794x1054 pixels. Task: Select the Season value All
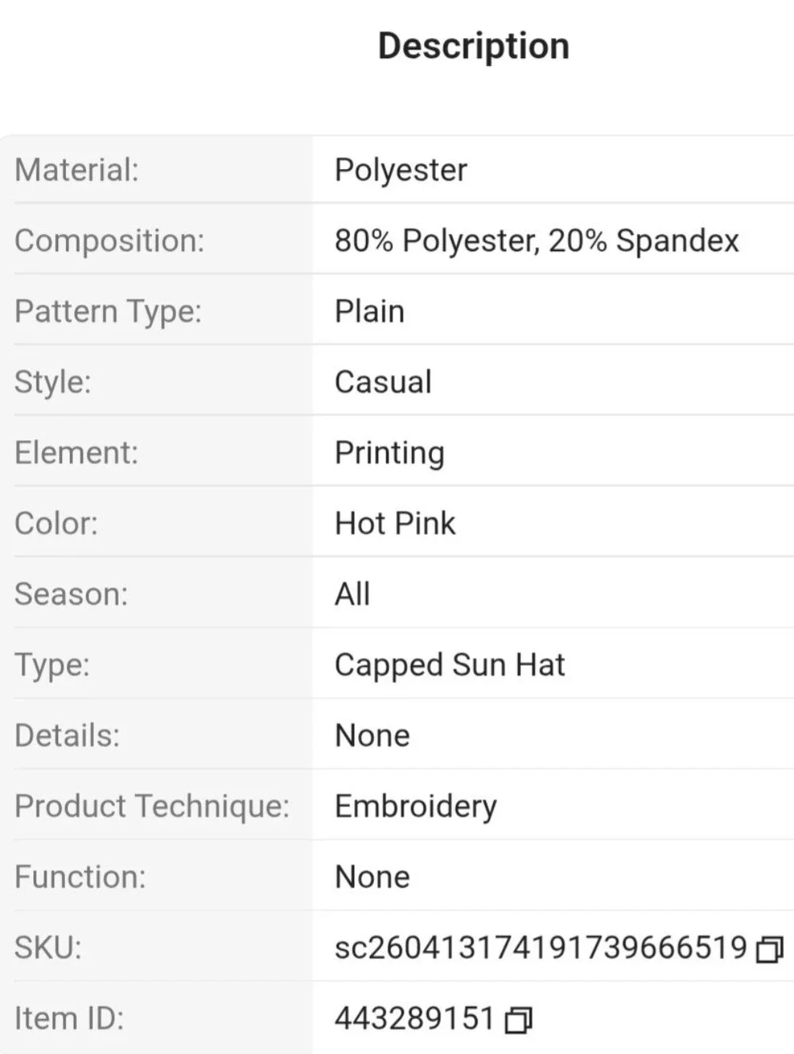click(353, 594)
